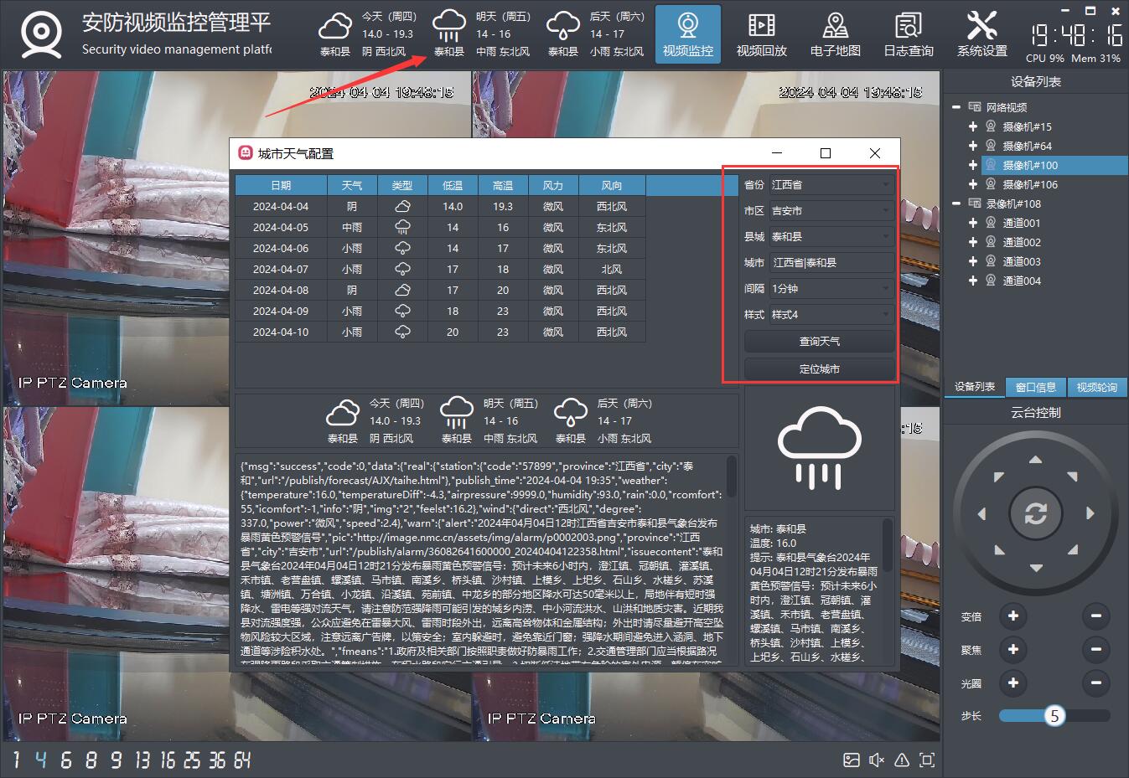Click the alarm warning triangle icon
Viewport: 1129px width, 778px height.
[902, 760]
